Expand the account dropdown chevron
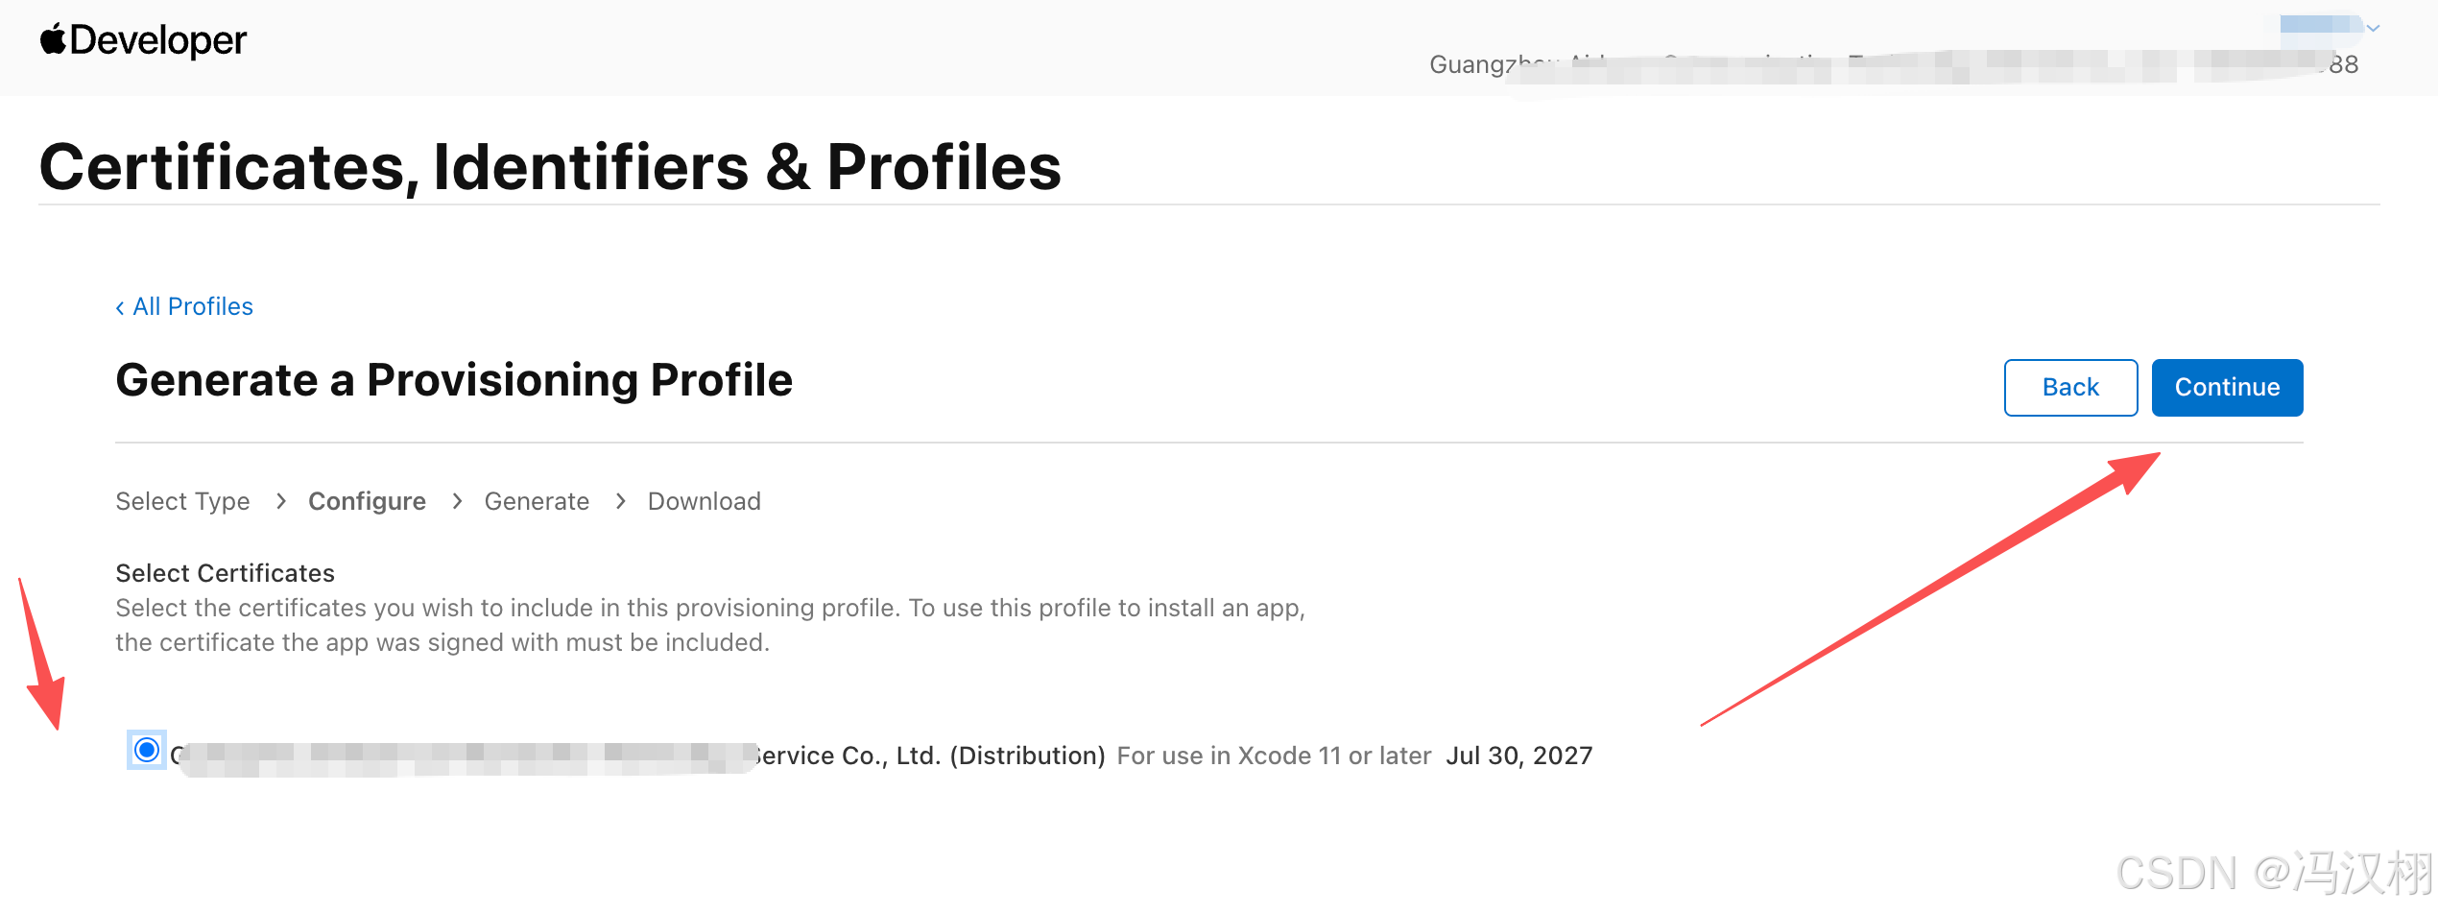Screen dimensions: 2438x912 pos(2373,28)
